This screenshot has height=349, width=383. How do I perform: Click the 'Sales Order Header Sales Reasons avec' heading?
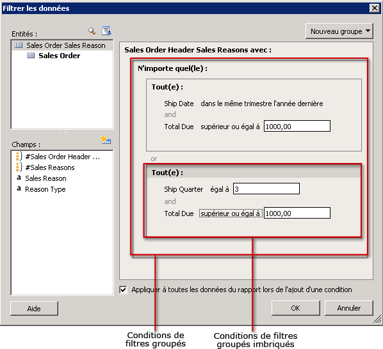pos(198,50)
